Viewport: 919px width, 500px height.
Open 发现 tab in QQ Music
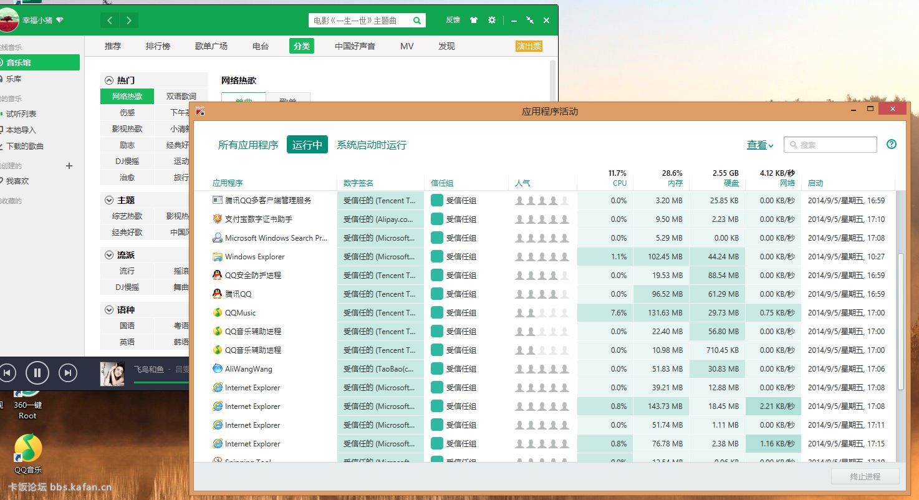pyautogui.click(x=446, y=46)
